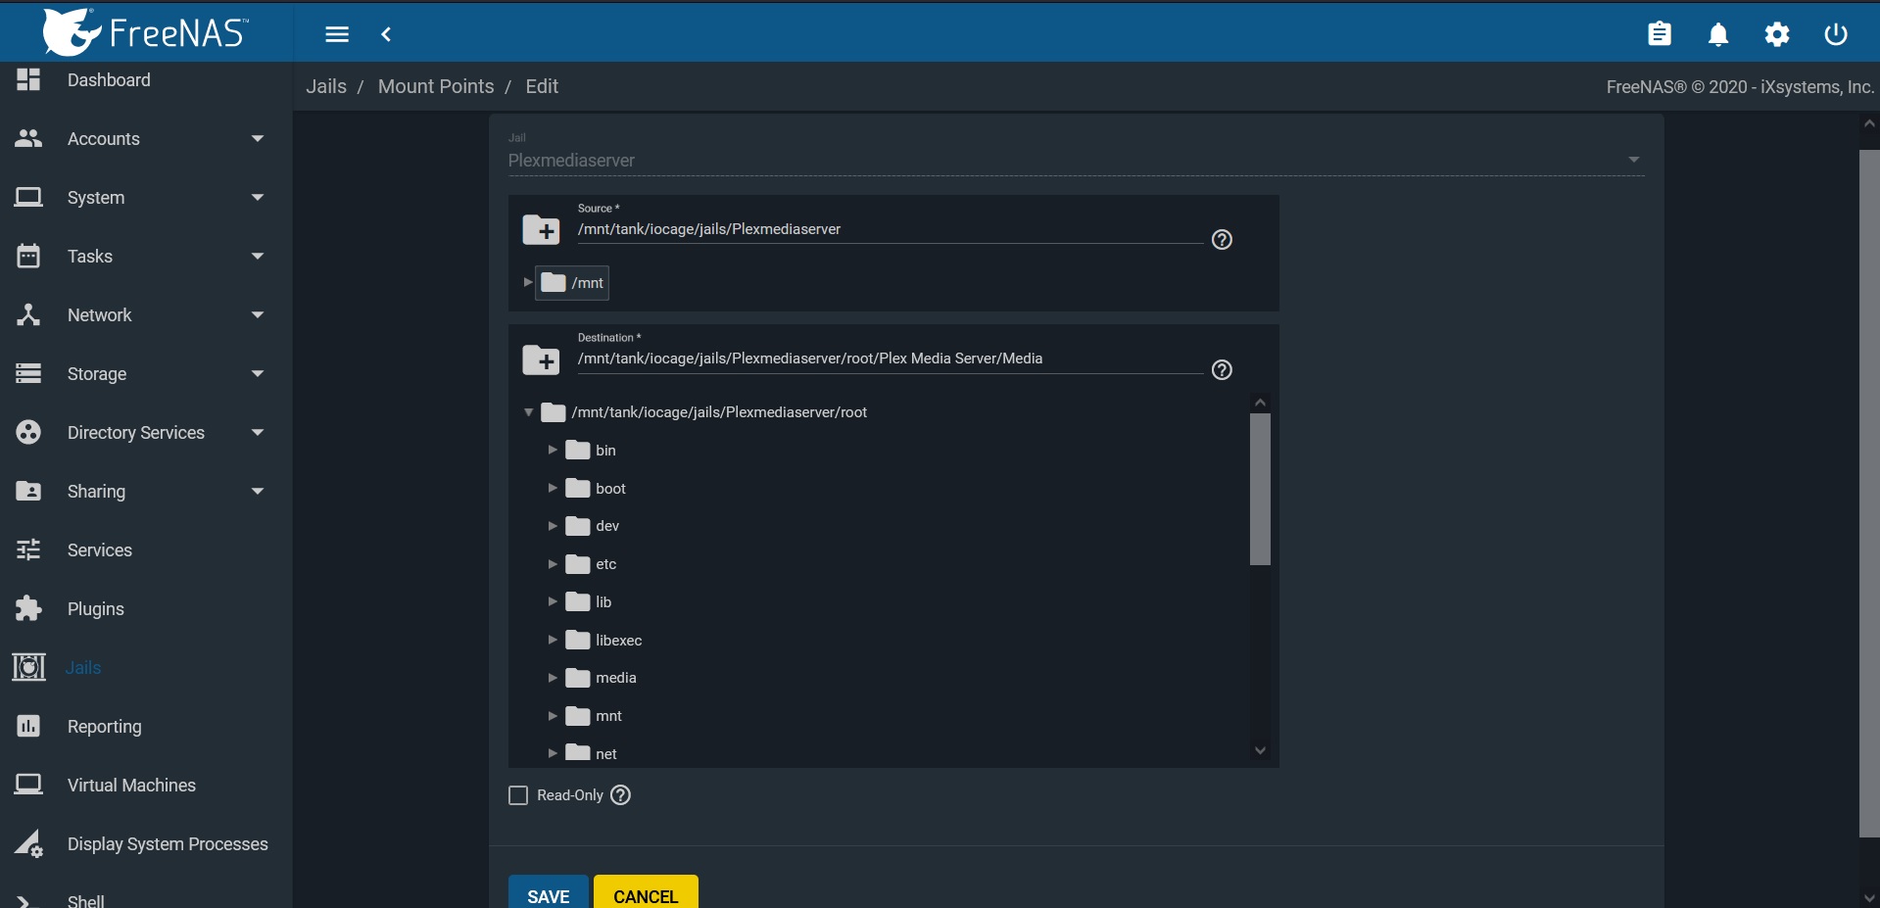Viewport: 1880px width, 908px height.
Task: Click the FreeNAS logo
Action: pyautogui.click(x=146, y=32)
